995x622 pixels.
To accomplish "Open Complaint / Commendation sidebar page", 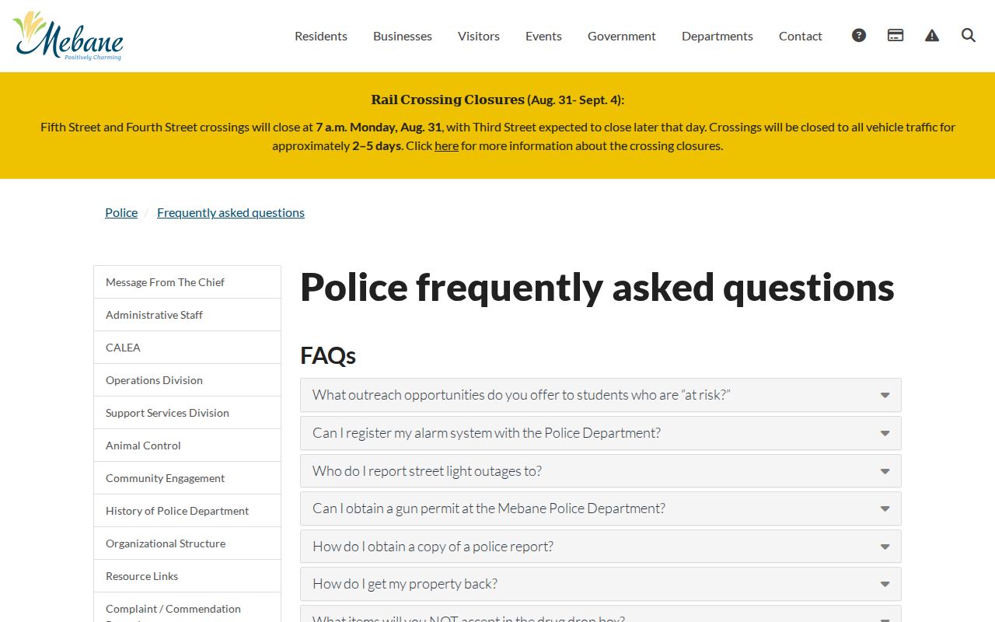I will [187, 608].
